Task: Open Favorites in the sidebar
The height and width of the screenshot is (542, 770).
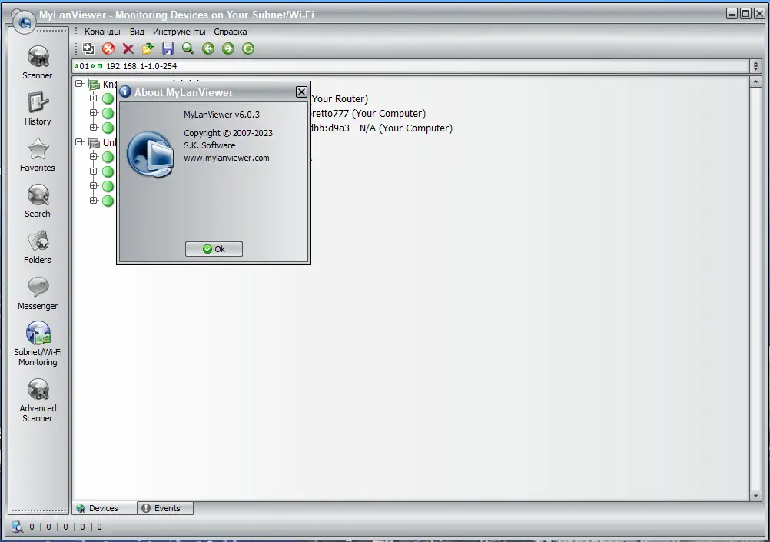Action: click(38, 155)
